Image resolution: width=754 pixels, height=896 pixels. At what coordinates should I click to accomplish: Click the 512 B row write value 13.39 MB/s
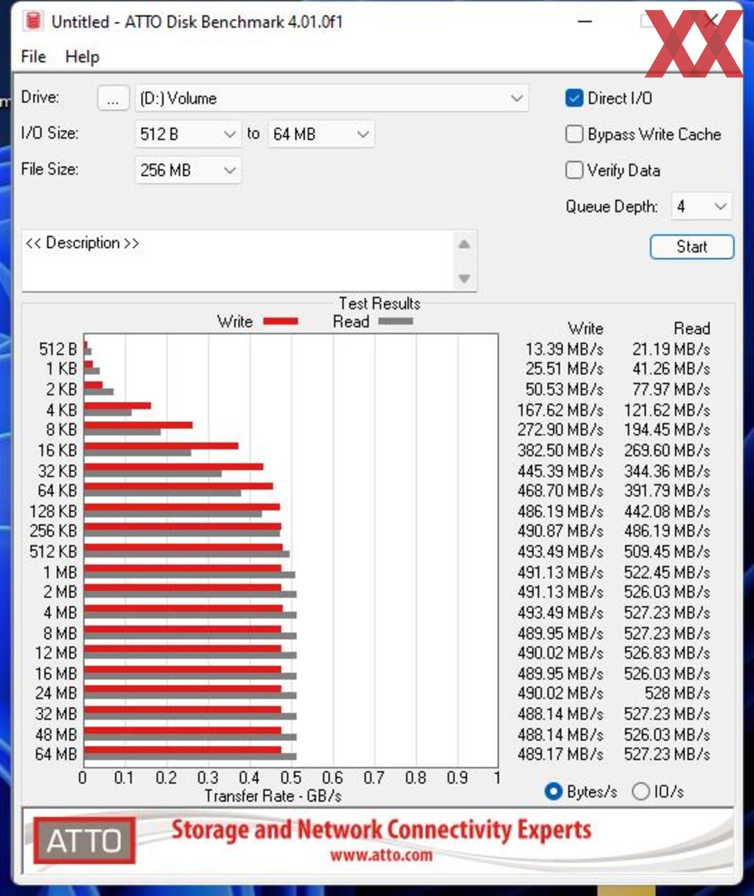564,350
